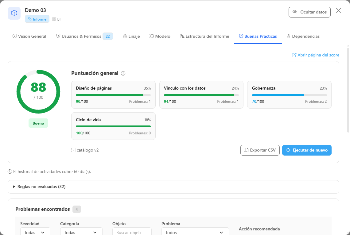
Task: Expand Reglas no evaluadas (32) section
Action: [x=173, y=187]
